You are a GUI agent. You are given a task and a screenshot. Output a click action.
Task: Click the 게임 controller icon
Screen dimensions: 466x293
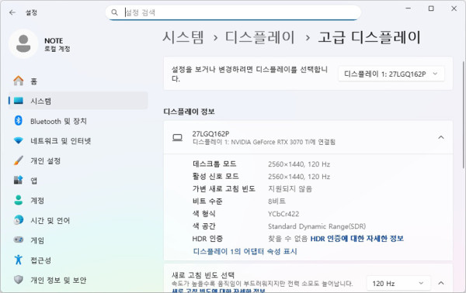[19, 240]
